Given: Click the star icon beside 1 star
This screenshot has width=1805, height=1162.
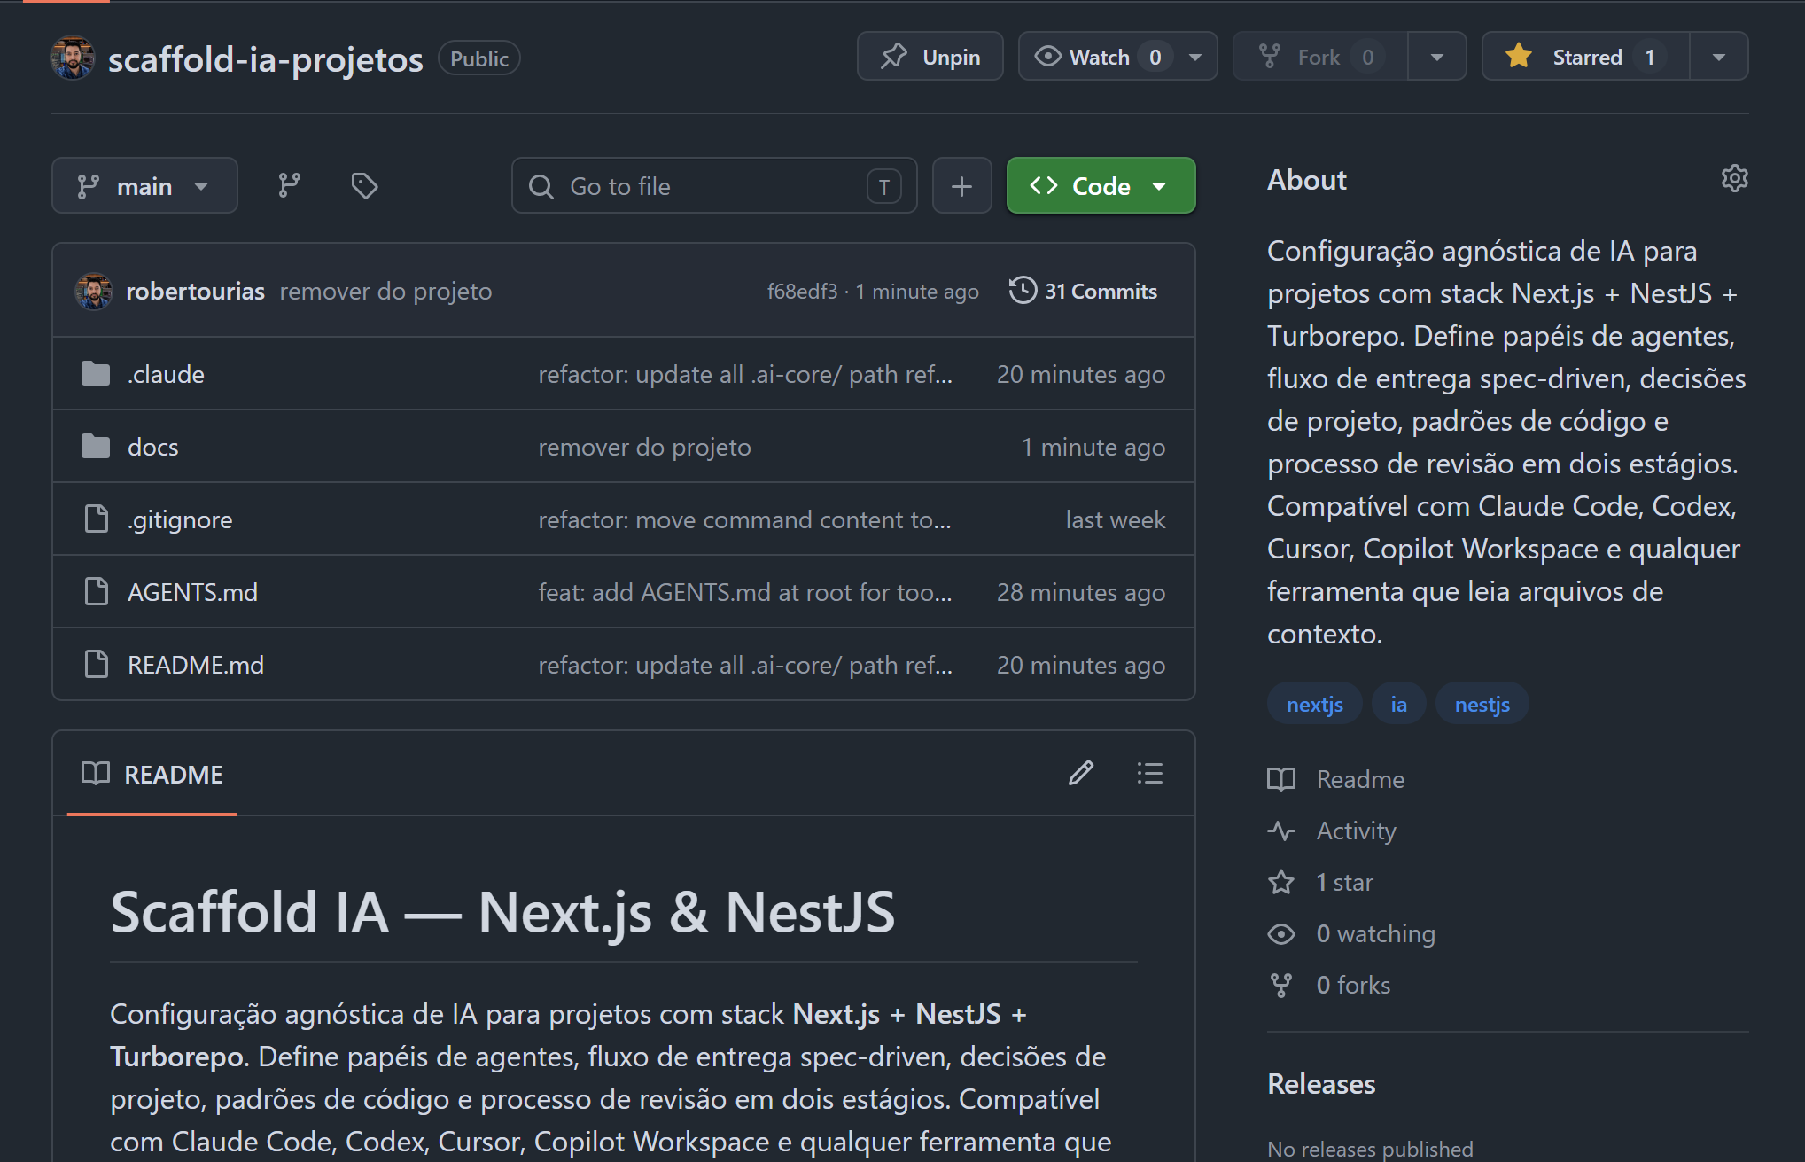Looking at the screenshot, I should [x=1281, y=882].
